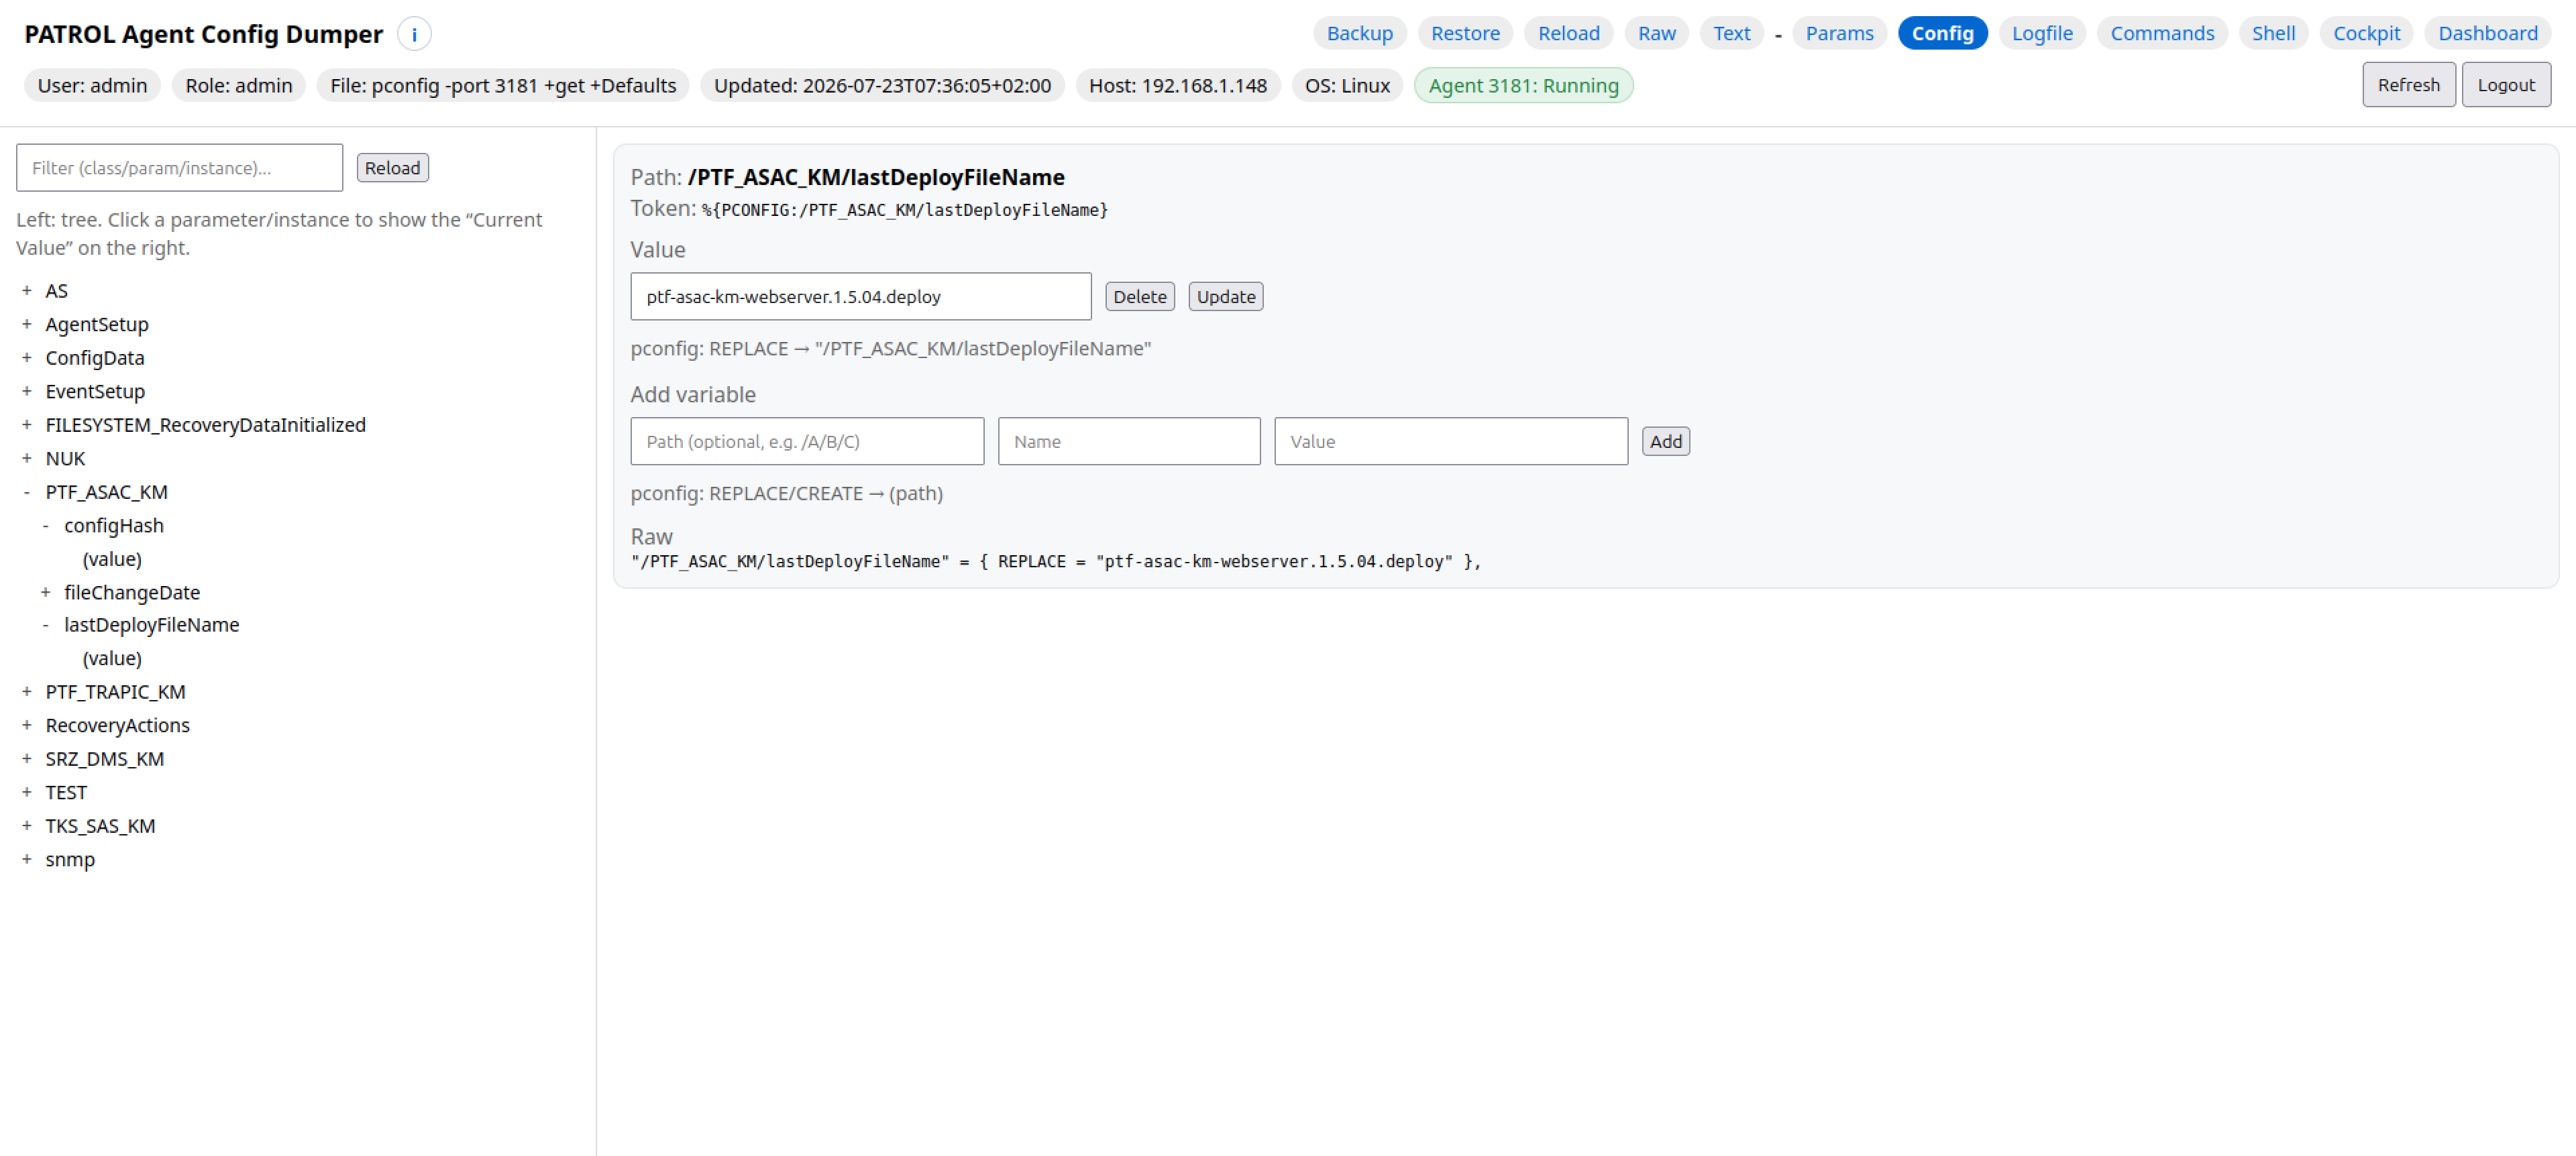Switch to the Raw view tab
Viewport: 2576px width, 1156px height.
[x=1656, y=33]
